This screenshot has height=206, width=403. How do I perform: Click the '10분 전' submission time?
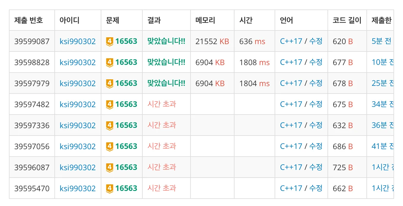coord(382,62)
